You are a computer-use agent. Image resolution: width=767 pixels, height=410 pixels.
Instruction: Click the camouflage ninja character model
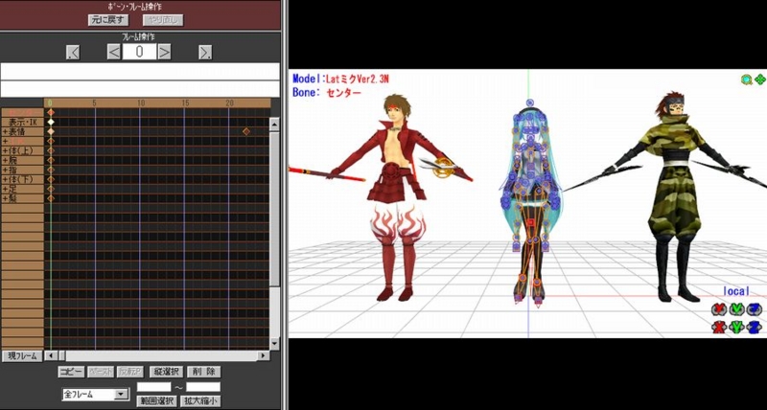coord(674,195)
